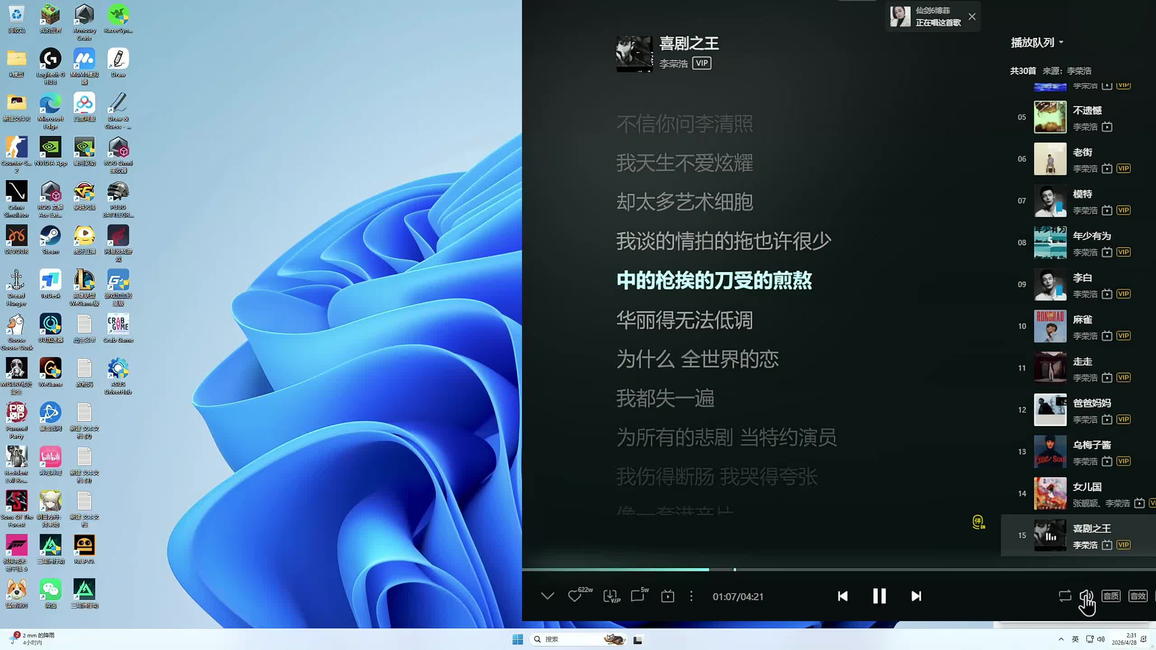
Task: Skip to the next track
Action: click(916, 596)
